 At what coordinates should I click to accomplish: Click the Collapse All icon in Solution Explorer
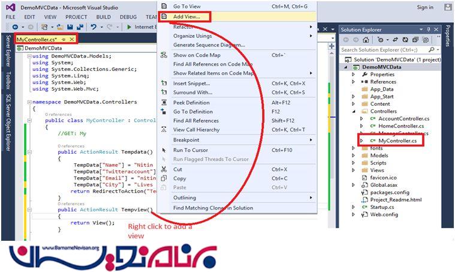click(x=415, y=40)
